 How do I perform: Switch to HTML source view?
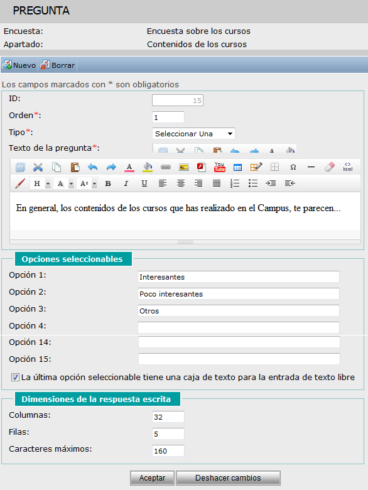(x=348, y=167)
